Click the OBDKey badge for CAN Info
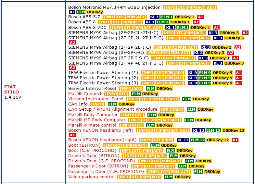 126,104
